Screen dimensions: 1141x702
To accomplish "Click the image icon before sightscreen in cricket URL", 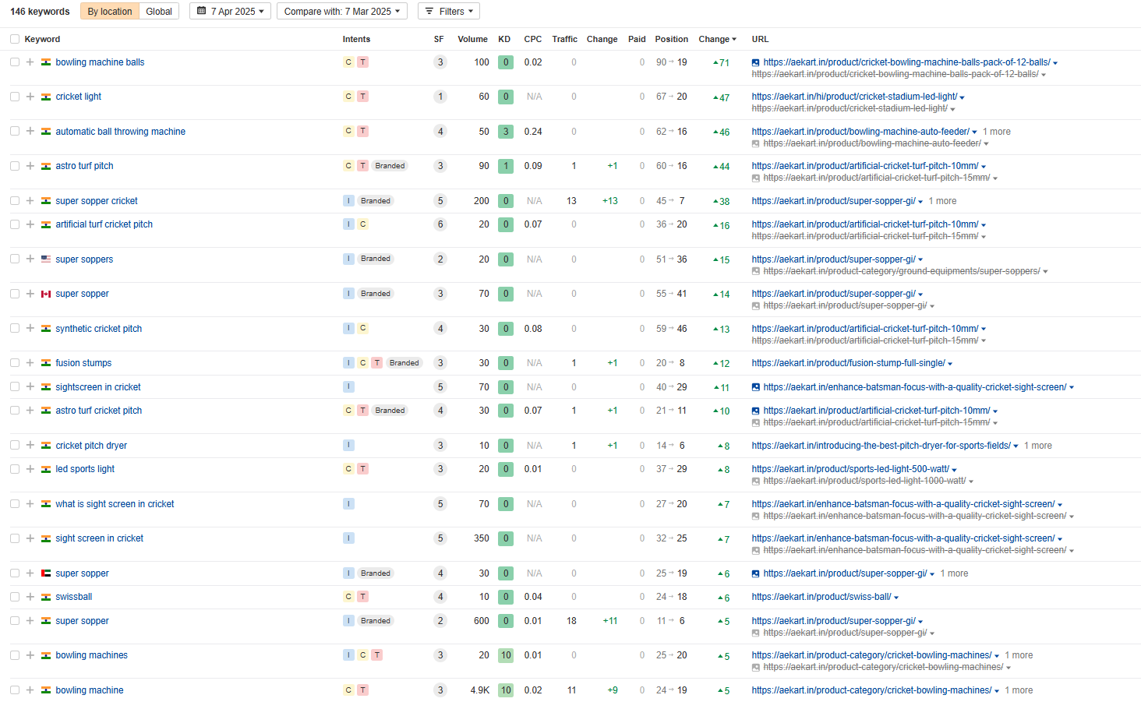I will tap(755, 387).
